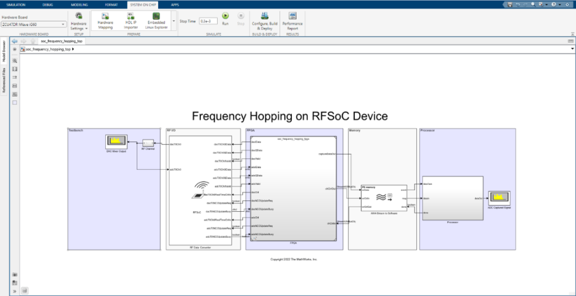576x296 pixels.
Task: Expand the palette with double chevron
Action: click(15, 292)
